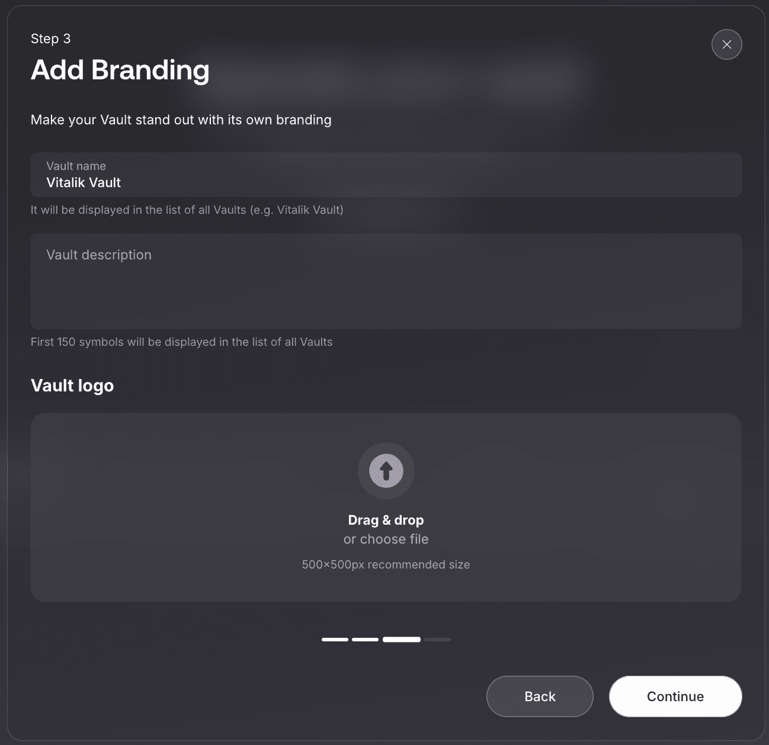Click the Vault name example helper text

tap(187, 210)
